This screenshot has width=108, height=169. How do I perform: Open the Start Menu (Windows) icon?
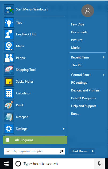[9, 9]
